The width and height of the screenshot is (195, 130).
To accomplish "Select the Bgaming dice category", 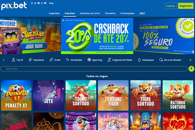I will 95,60.
